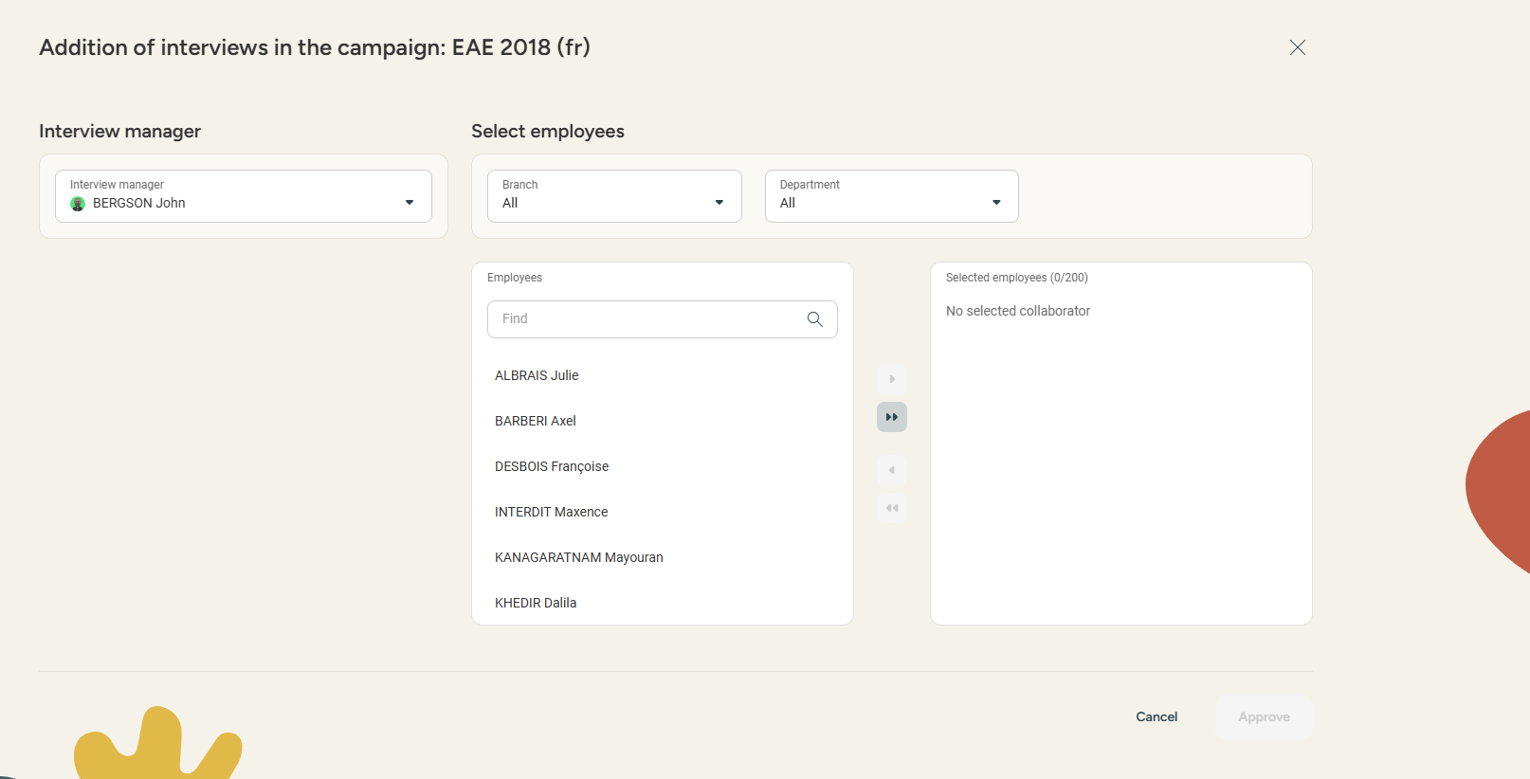Click BERGSON John avatar icon
Image resolution: width=1530 pixels, height=779 pixels.
click(78, 204)
